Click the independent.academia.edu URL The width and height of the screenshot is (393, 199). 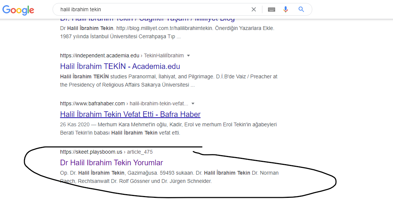[x=99, y=55]
